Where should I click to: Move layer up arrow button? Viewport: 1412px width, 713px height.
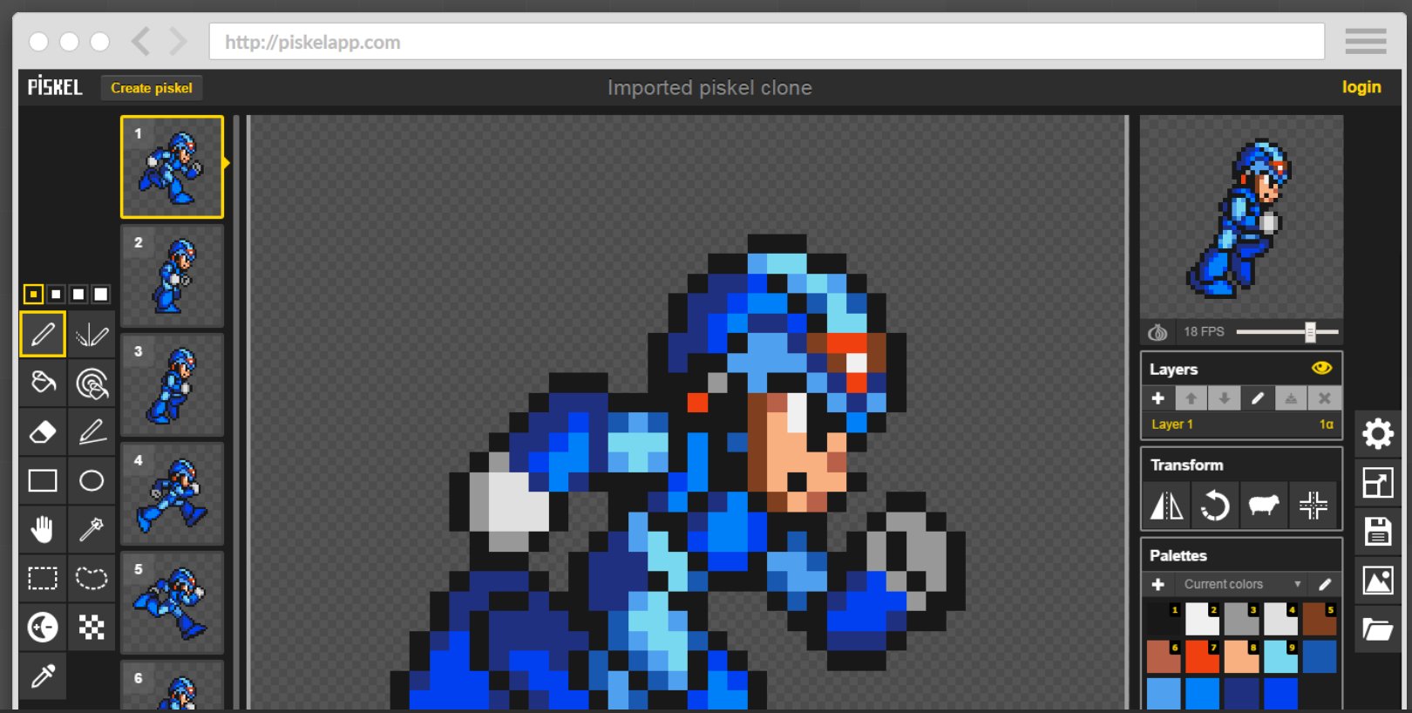pos(1191,398)
